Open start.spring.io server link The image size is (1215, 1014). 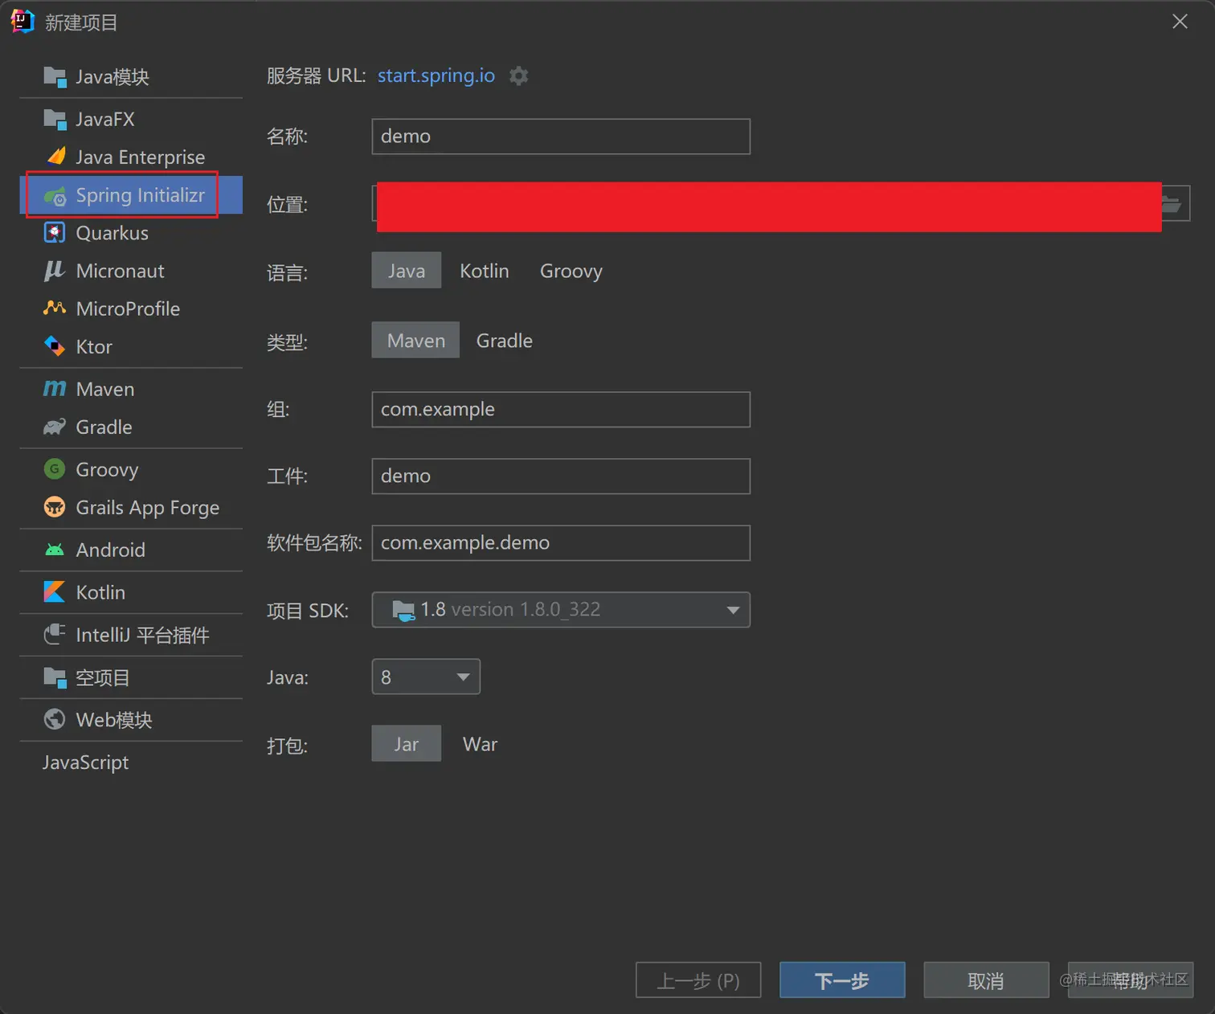[436, 76]
